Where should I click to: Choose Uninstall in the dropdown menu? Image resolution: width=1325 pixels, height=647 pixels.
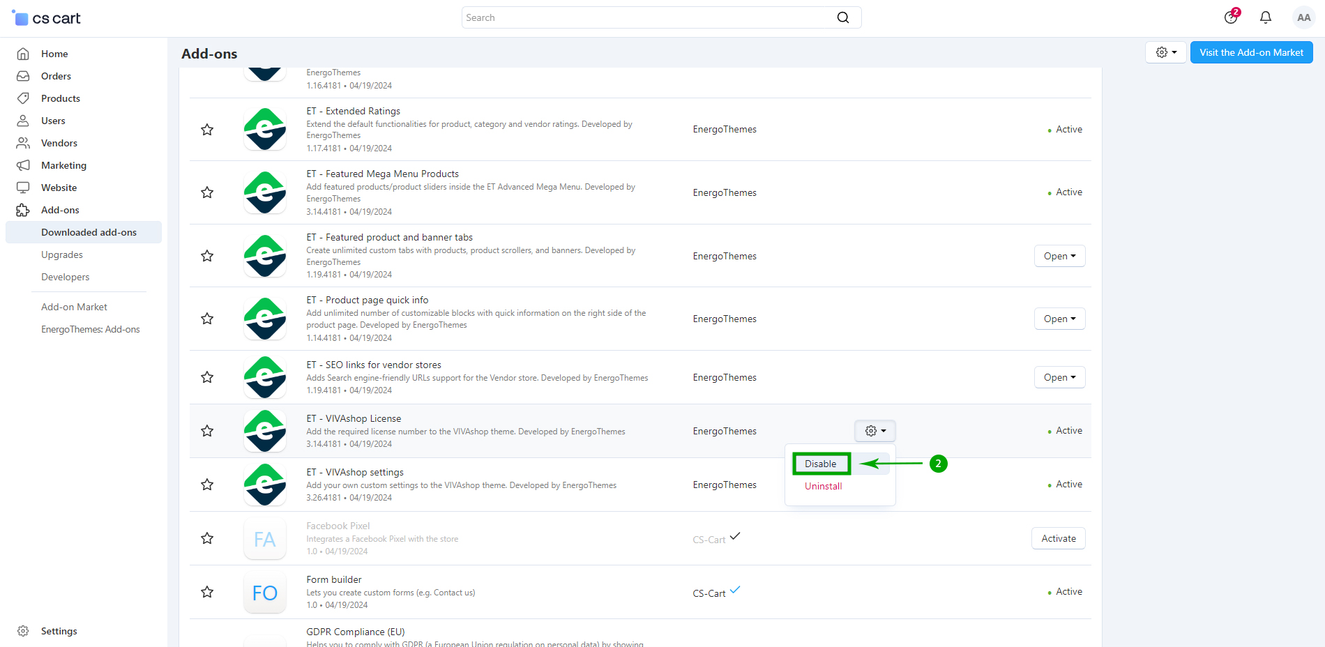[823, 486]
